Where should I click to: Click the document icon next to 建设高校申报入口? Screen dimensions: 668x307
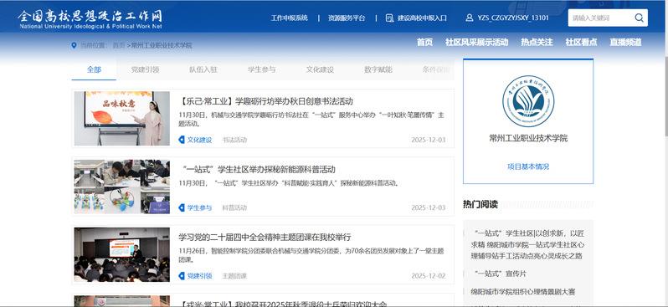(389, 18)
